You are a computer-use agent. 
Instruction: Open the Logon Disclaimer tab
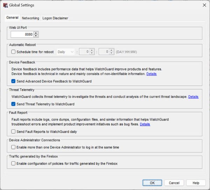pos(55,18)
